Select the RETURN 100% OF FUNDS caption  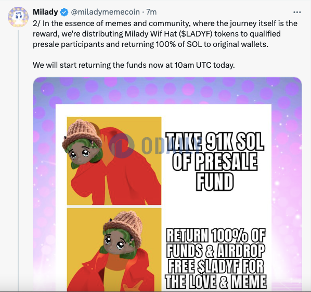(x=216, y=258)
